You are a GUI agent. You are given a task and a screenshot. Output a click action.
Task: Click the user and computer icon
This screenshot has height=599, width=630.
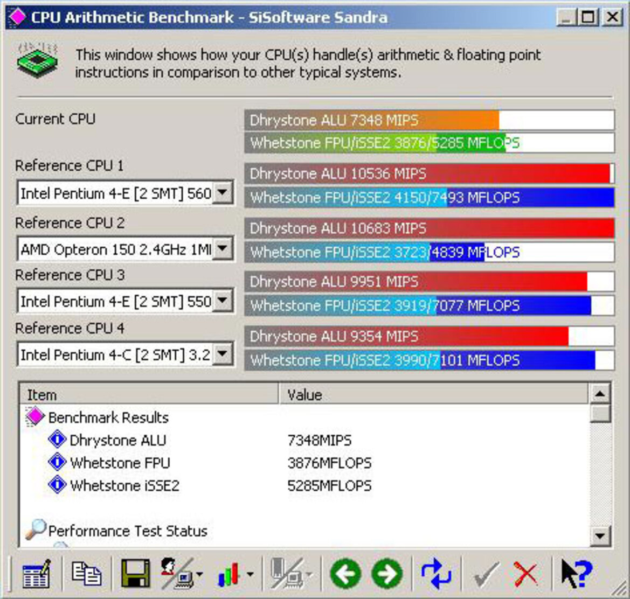tap(177, 573)
